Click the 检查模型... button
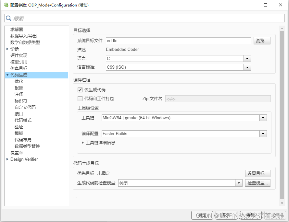The height and width of the screenshot is (222, 289). 258,183
